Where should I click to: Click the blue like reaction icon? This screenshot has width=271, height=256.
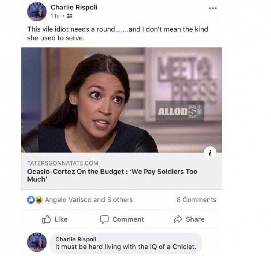[x=31, y=200]
